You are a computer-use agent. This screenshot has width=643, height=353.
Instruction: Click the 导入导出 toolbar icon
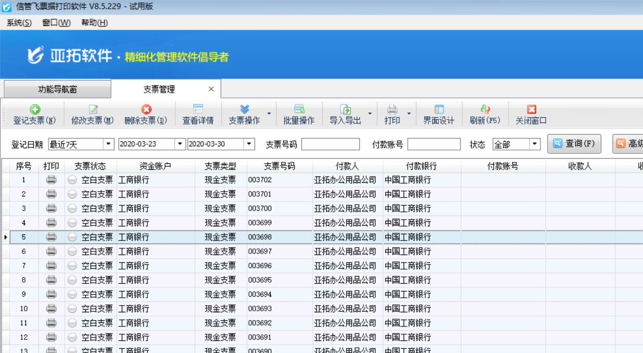346,109
